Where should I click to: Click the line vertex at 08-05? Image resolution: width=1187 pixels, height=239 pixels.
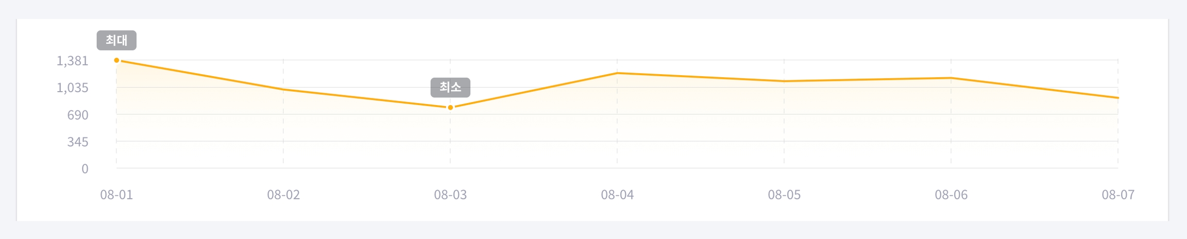coord(784,81)
